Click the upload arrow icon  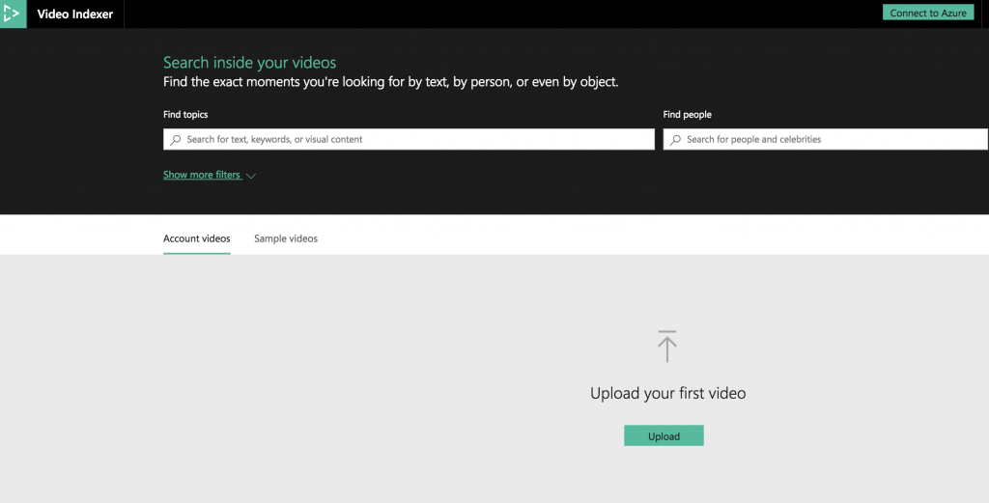click(x=666, y=346)
